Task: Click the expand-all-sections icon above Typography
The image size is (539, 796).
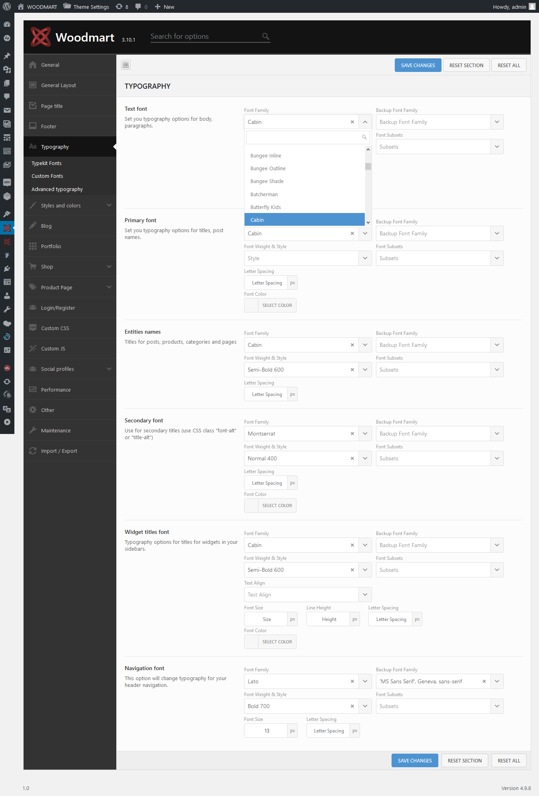Action: coord(126,65)
